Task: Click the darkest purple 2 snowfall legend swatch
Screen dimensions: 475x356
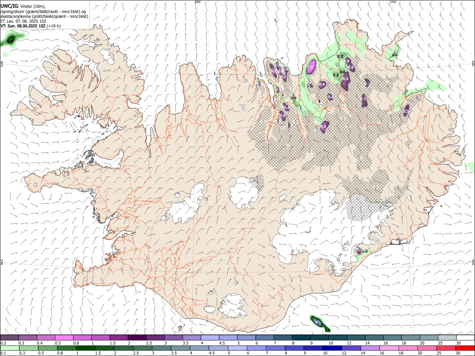Action: coord(137,337)
